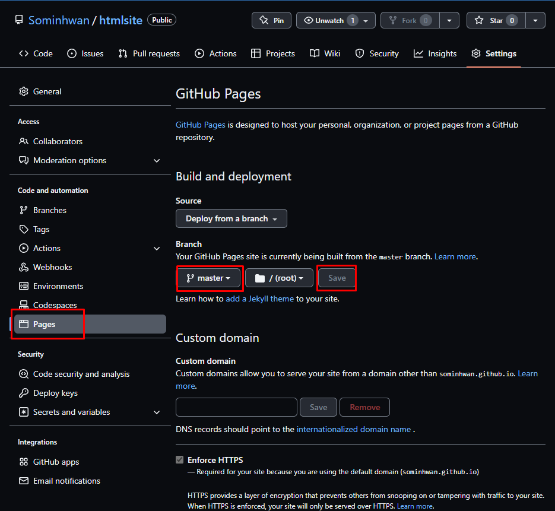Open the / (root) folder dropdown
This screenshot has width=555, height=511.
tap(279, 278)
